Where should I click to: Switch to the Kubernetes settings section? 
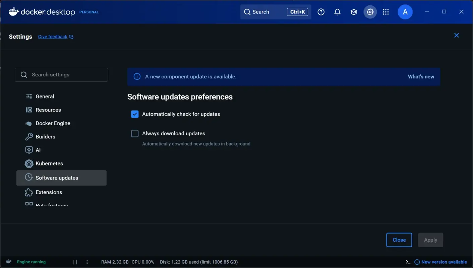tap(49, 163)
